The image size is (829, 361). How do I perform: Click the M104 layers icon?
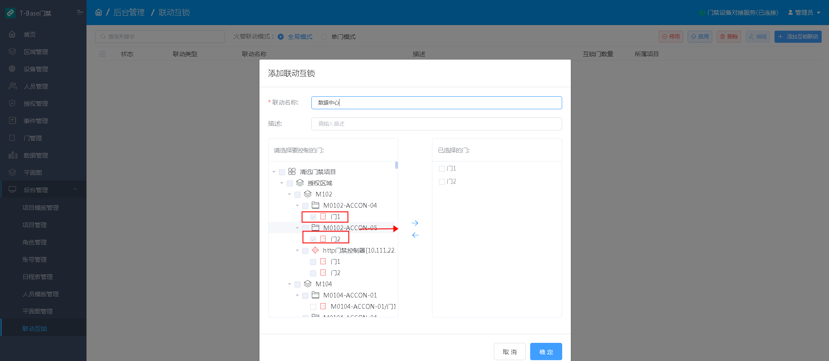click(x=307, y=284)
